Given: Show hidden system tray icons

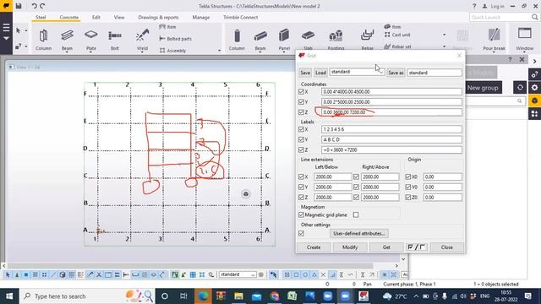Looking at the screenshot, I should tap(416, 296).
